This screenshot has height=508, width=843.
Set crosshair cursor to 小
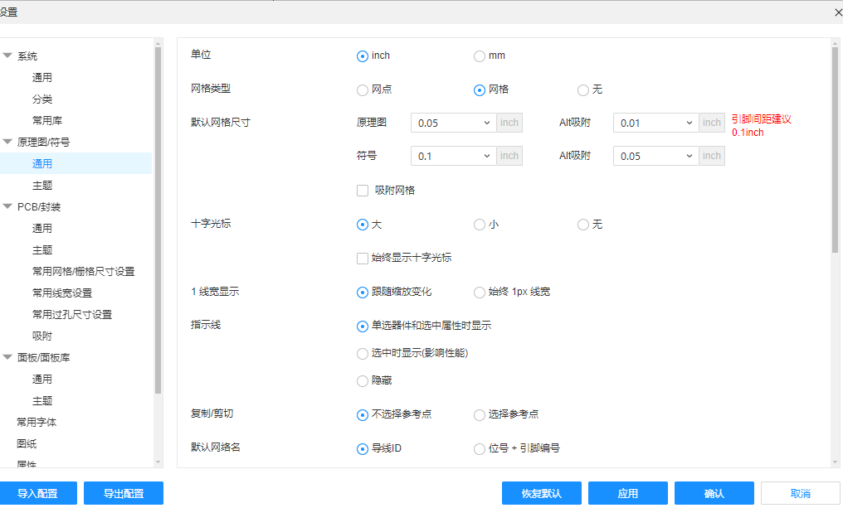click(x=480, y=225)
